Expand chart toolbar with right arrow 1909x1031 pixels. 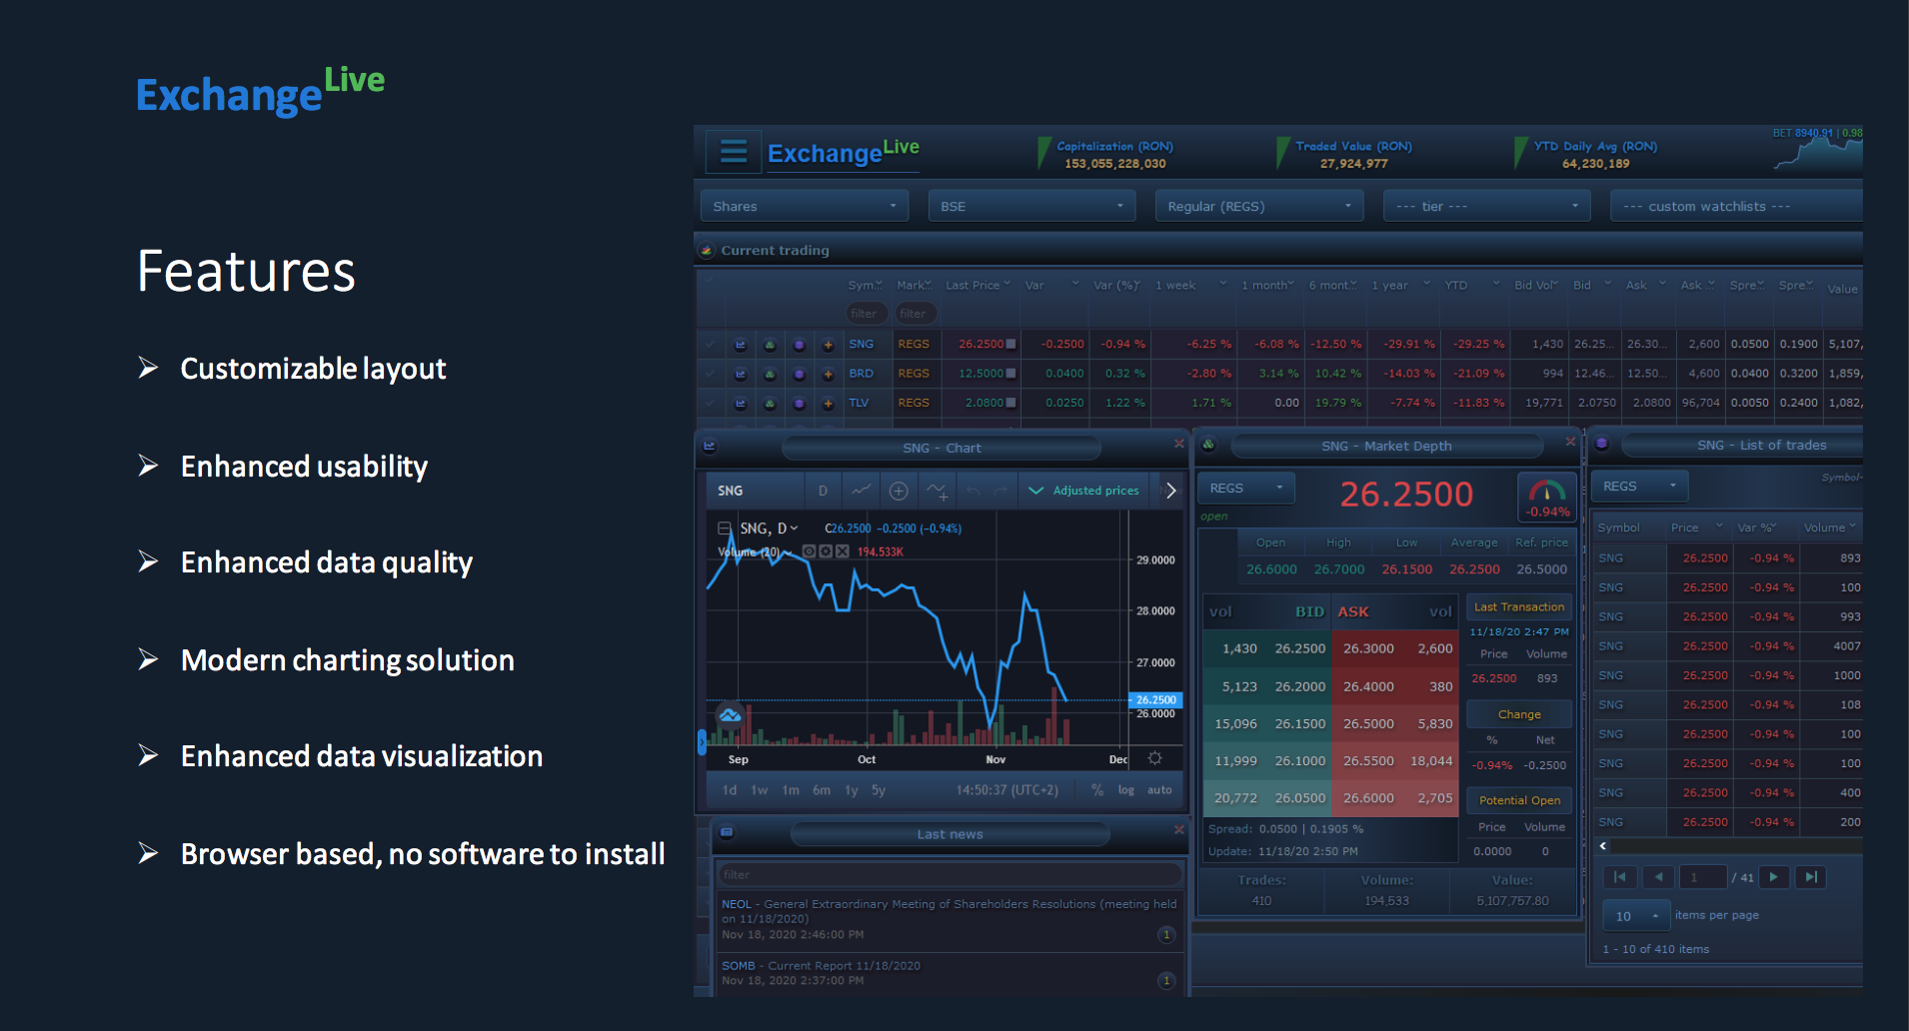(1170, 491)
